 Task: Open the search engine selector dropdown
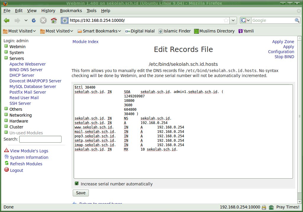pos(246,20)
